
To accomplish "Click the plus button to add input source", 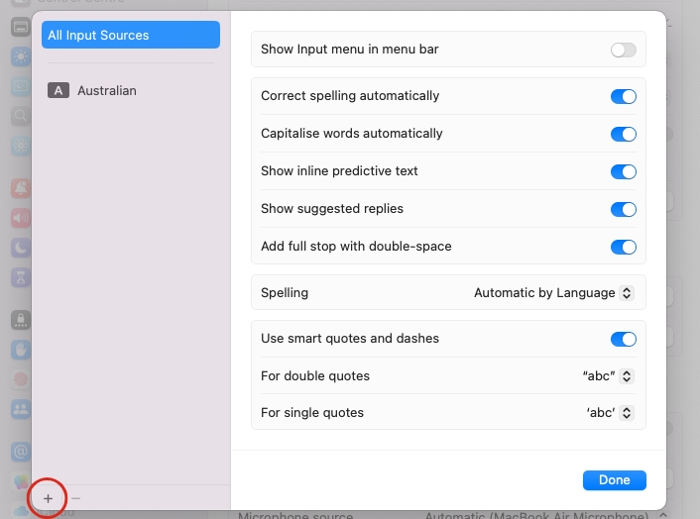I will [49, 497].
